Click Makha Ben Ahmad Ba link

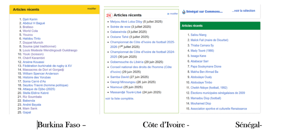coord(205,72)
